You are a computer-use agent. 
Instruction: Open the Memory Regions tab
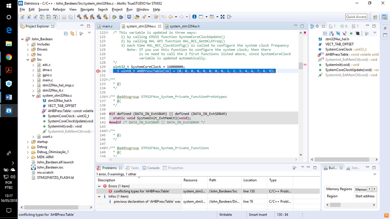point(339,189)
